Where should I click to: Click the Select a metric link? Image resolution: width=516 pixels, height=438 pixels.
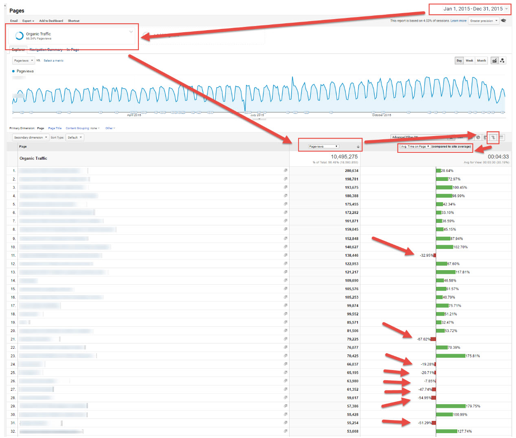click(x=53, y=61)
